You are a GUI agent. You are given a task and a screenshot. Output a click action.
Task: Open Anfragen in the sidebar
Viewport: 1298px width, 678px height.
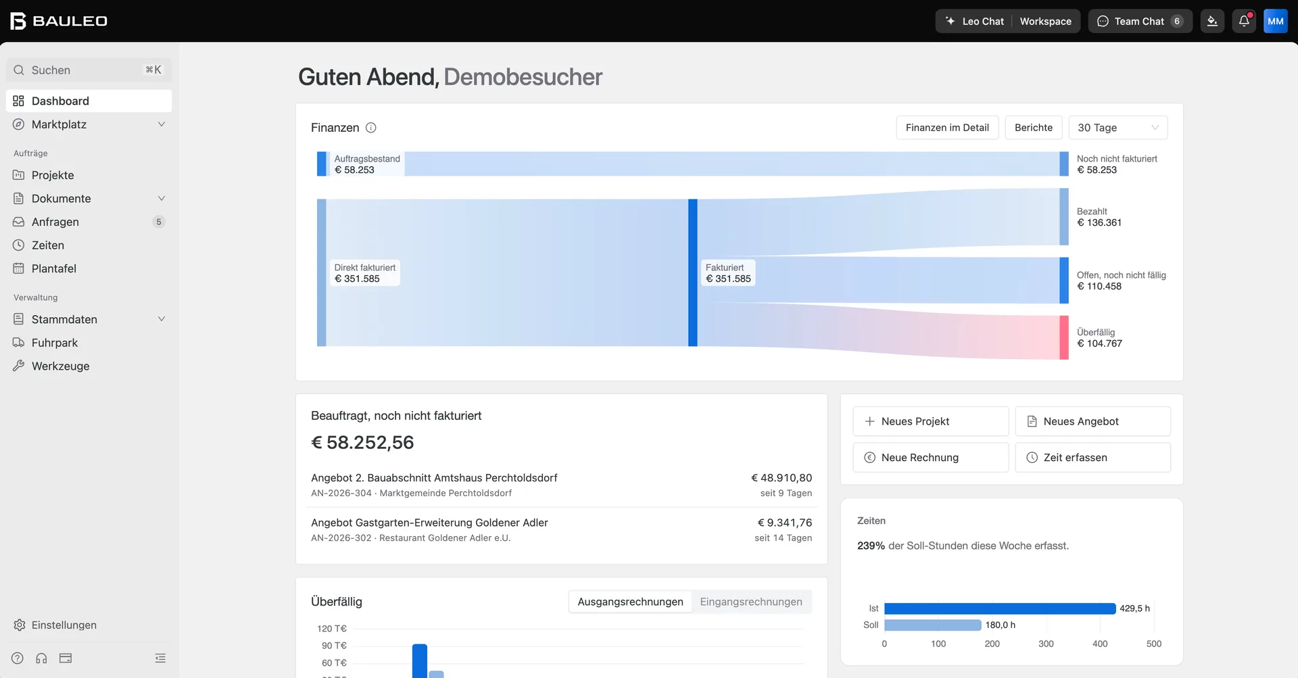(89, 222)
